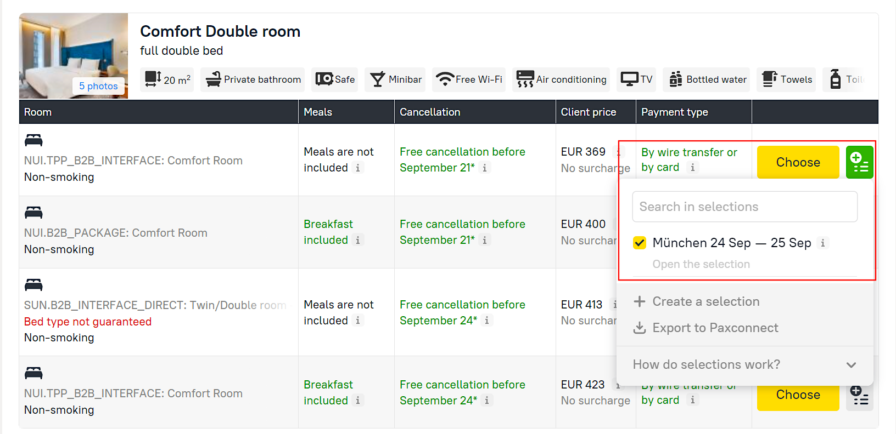Screen dimensions: 896x434
Task: Click payment type info icon in first row
Action: (x=692, y=168)
